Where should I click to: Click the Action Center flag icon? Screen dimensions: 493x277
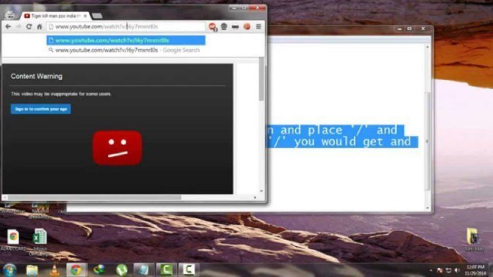[440, 270]
